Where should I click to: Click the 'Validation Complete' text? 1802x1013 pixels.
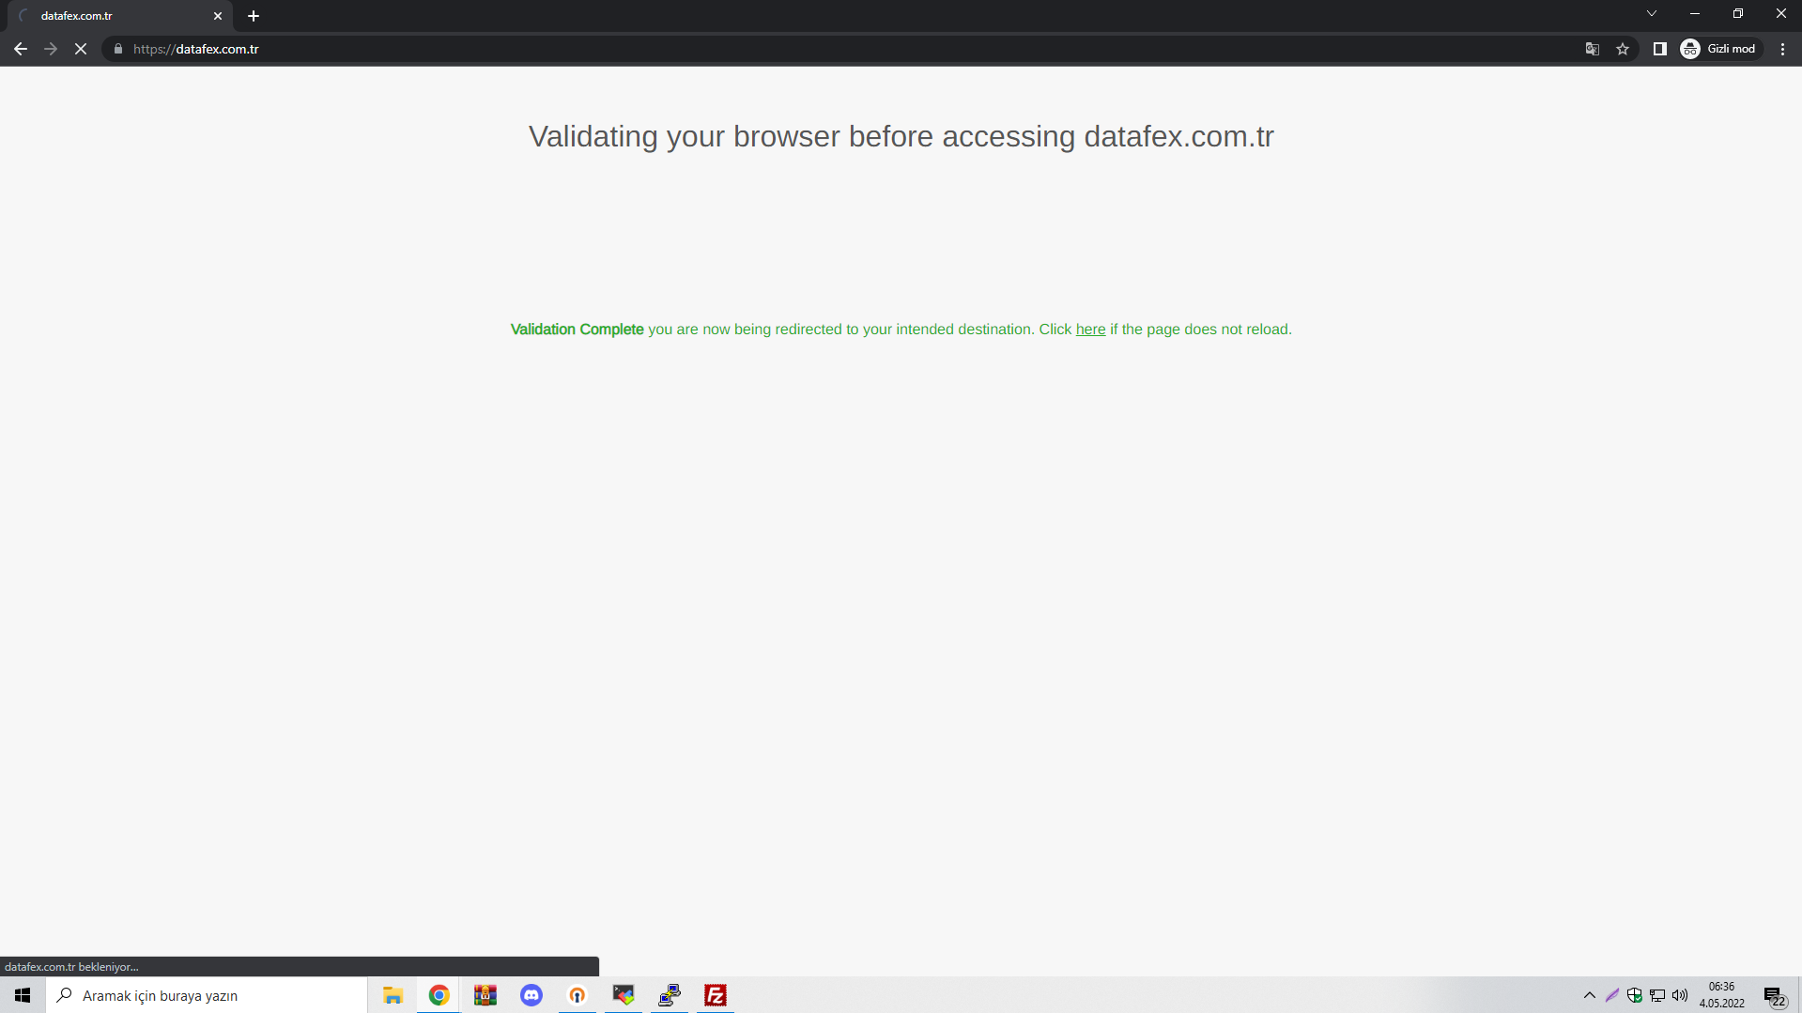(577, 330)
